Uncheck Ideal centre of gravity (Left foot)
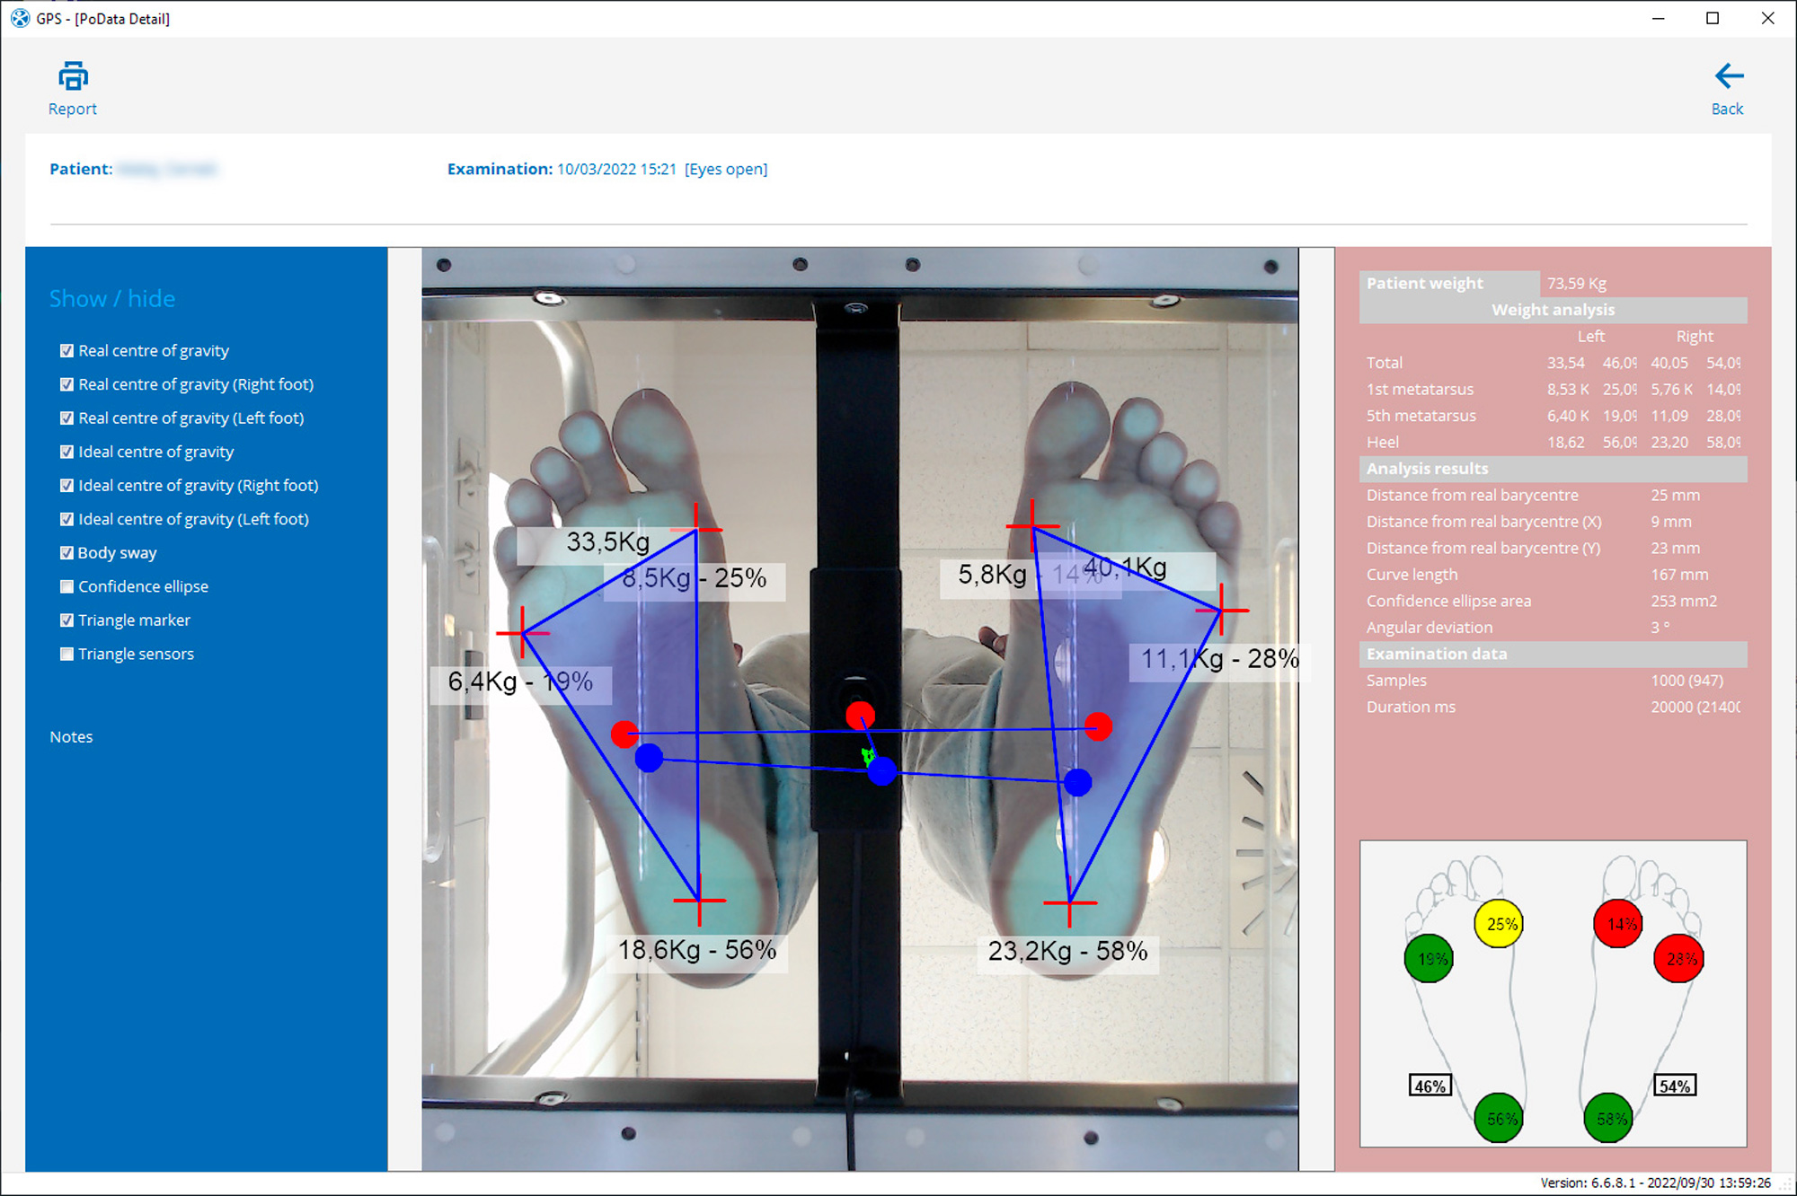Screen dimensions: 1797x1196 (x=66, y=519)
